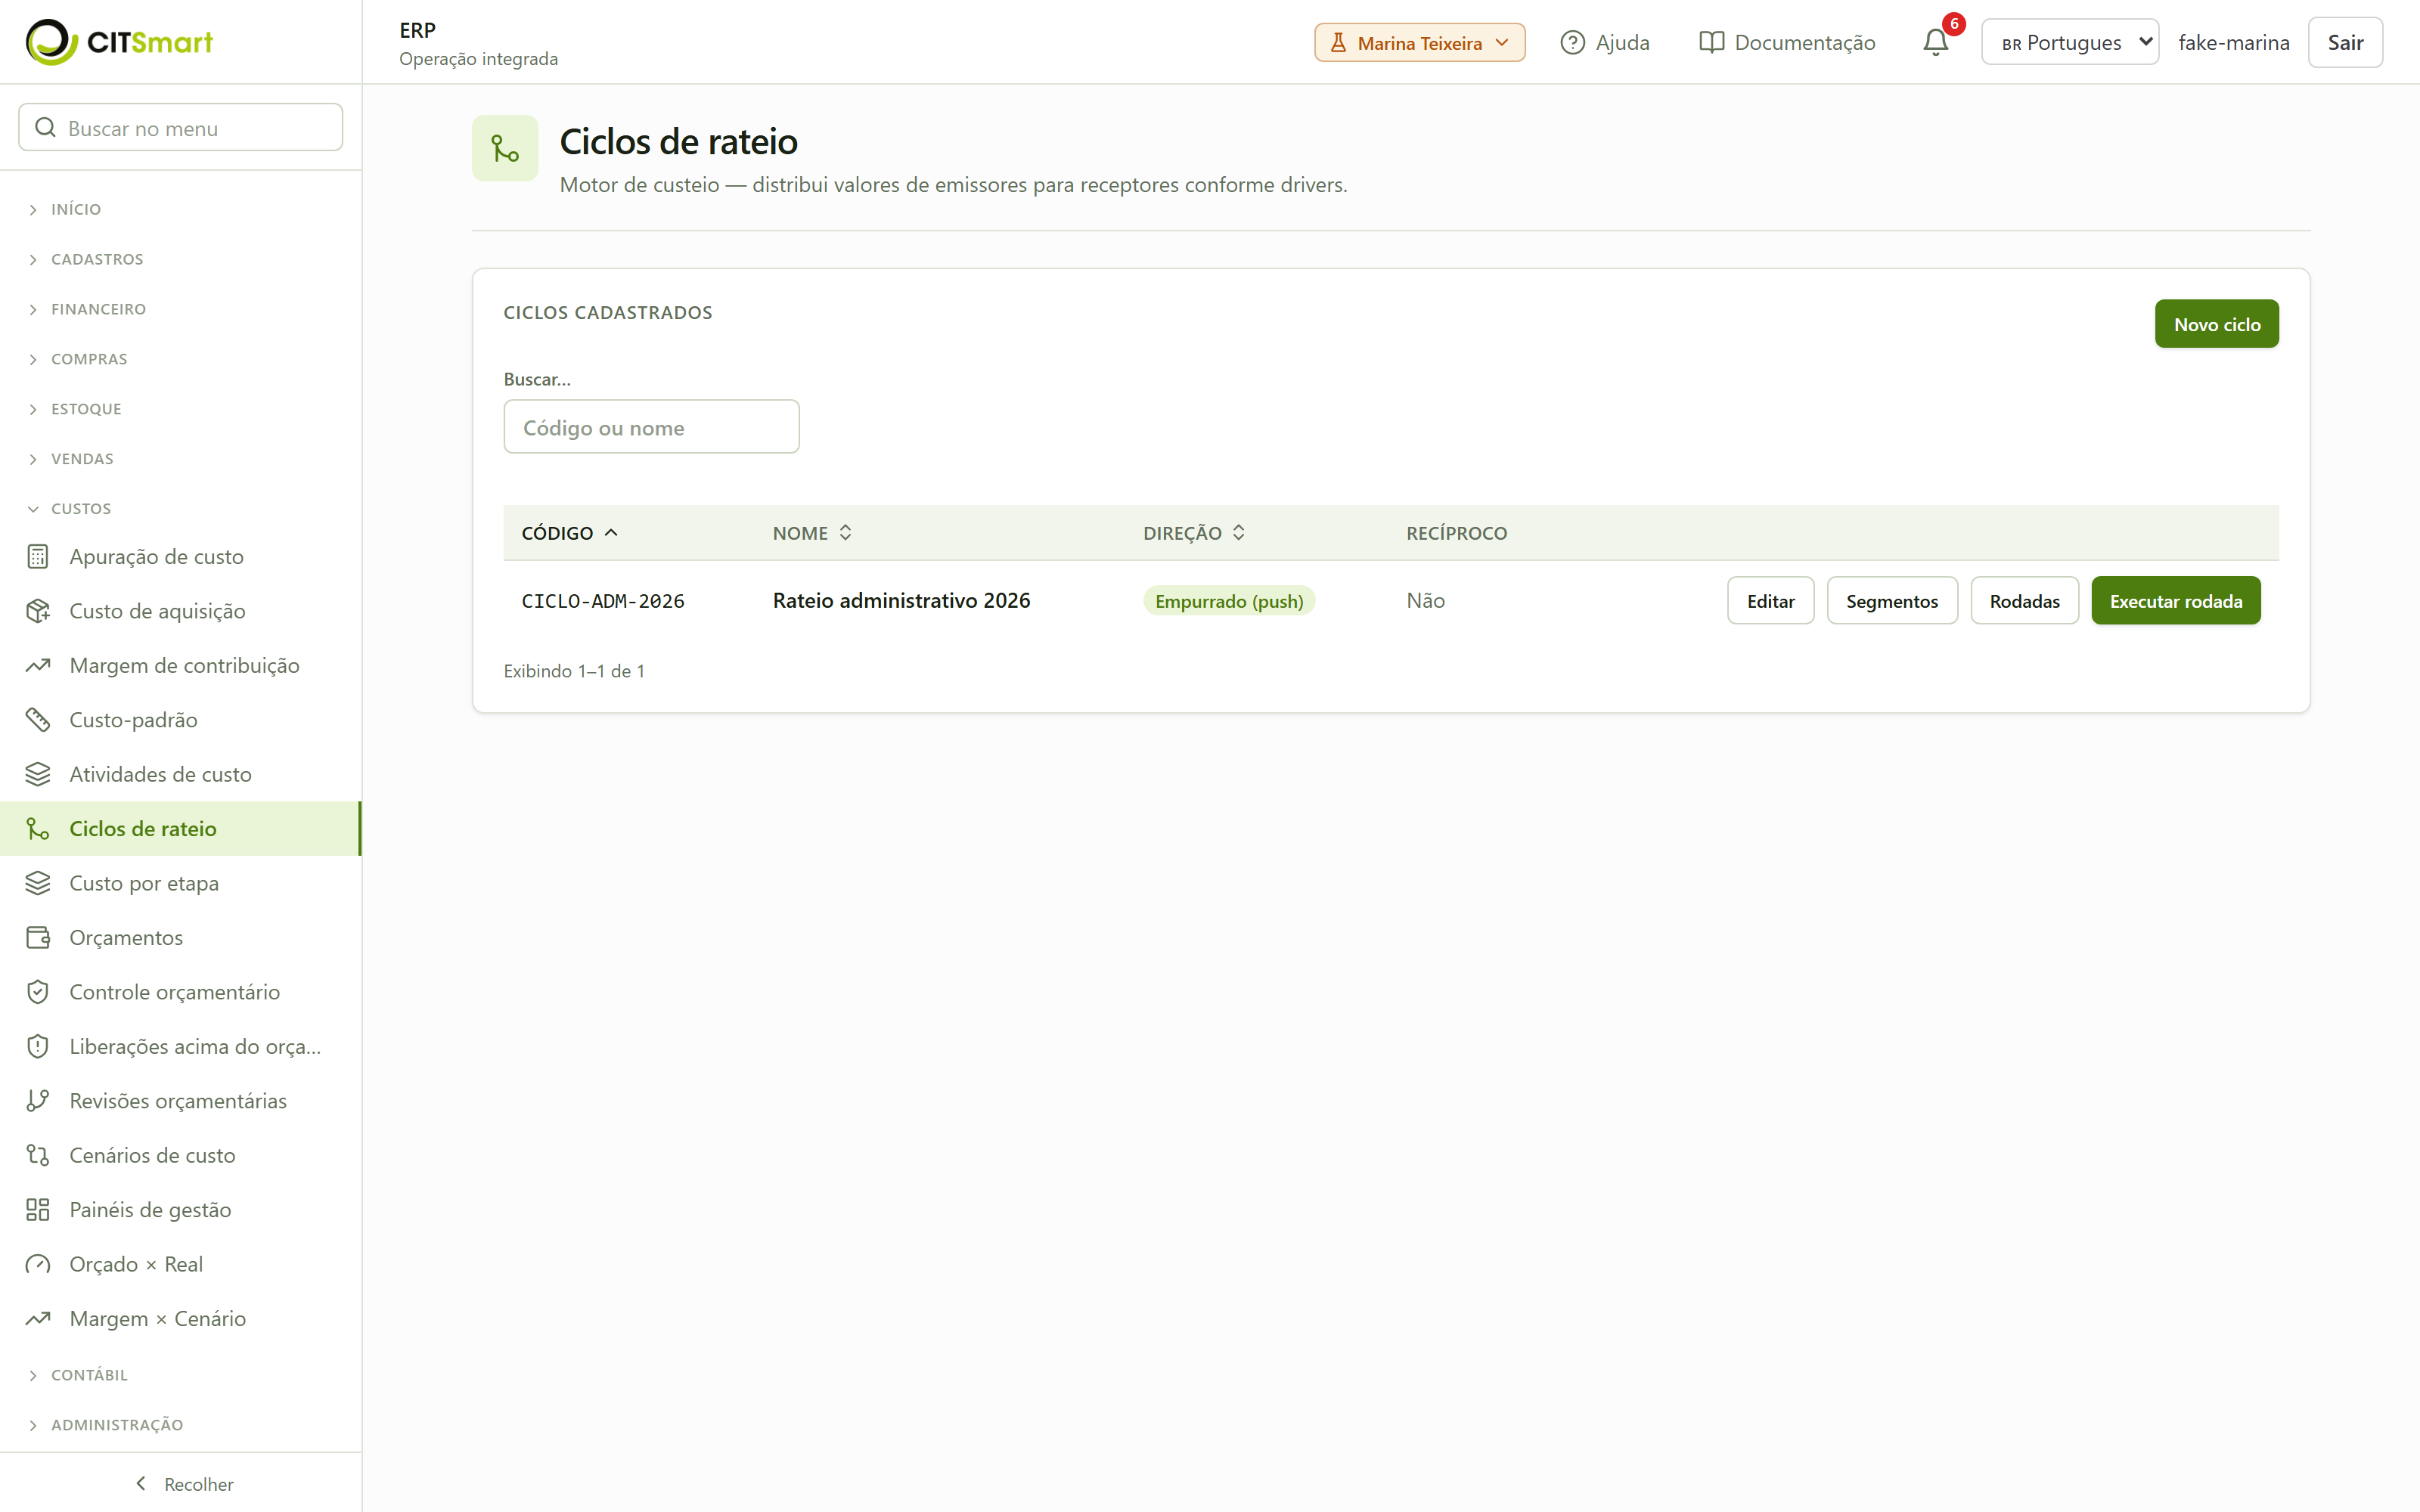Image resolution: width=2420 pixels, height=1512 pixels.
Task: Click the Não reciprocal value cell
Action: pyautogui.click(x=1425, y=601)
